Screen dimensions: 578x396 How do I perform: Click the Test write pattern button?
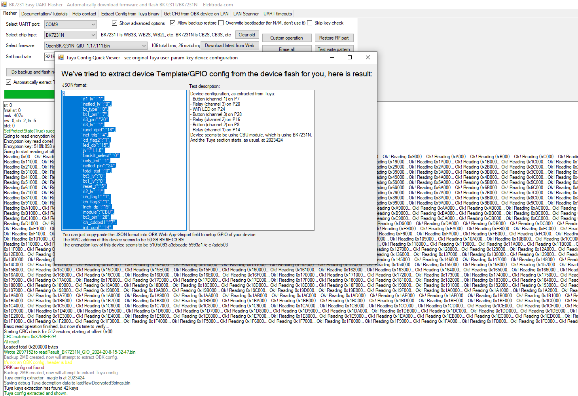coord(334,49)
